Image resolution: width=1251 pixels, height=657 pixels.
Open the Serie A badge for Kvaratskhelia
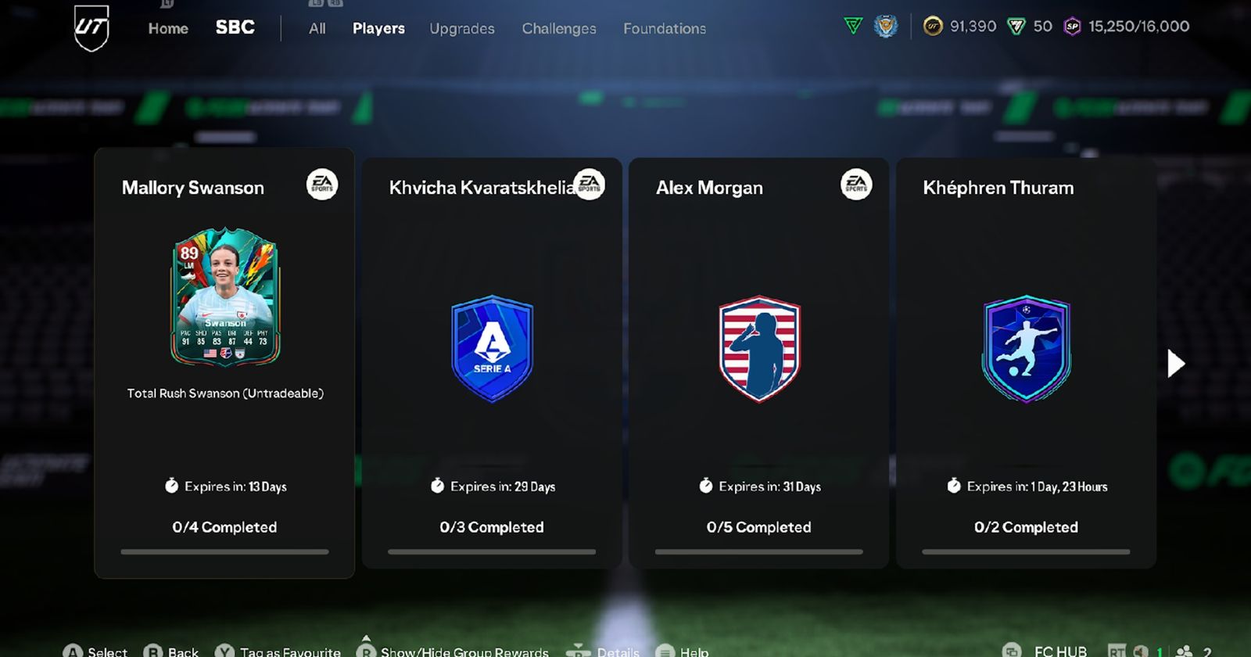(x=492, y=349)
